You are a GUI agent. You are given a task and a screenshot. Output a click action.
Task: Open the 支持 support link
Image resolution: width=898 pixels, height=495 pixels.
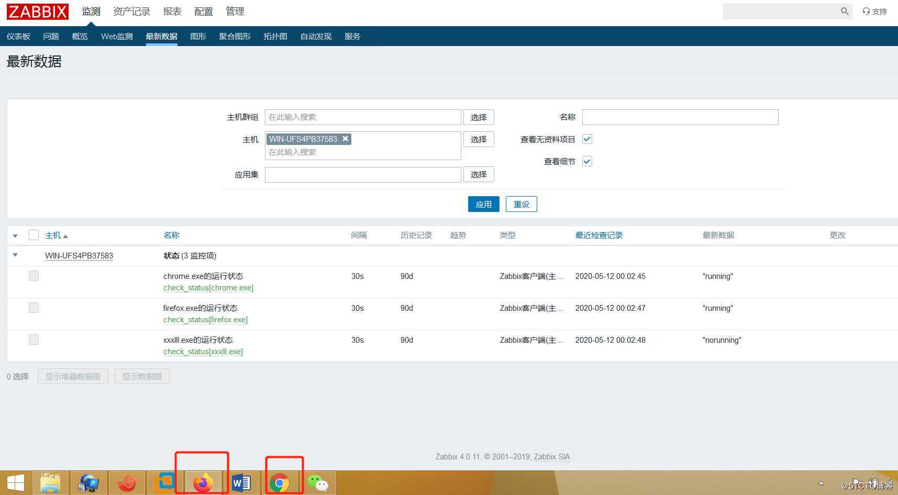[874, 12]
